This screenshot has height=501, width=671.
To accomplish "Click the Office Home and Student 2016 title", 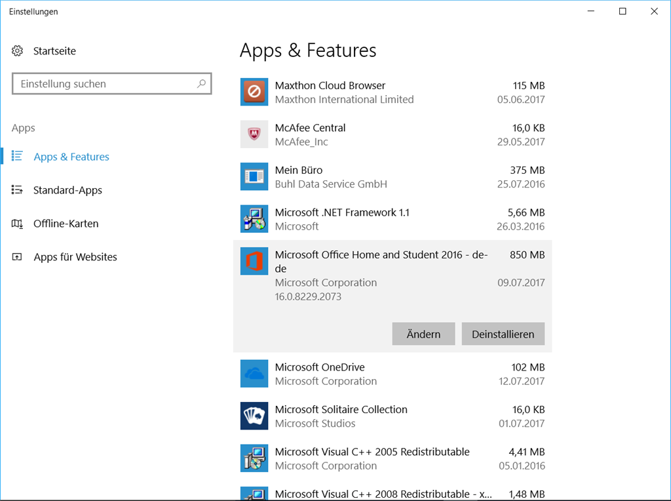I will [x=381, y=262].
